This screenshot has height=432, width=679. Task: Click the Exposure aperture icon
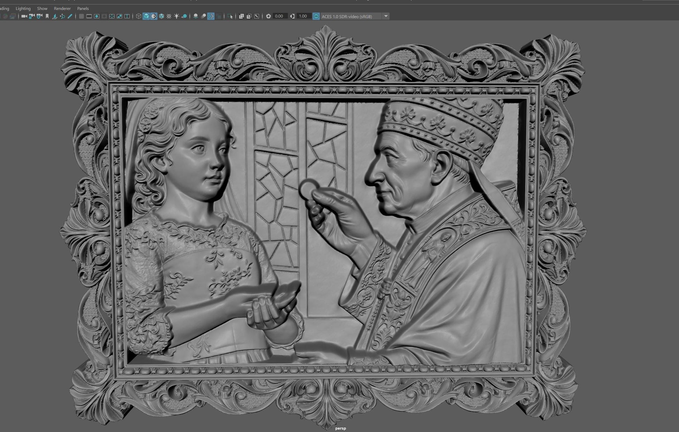point(268,16)
